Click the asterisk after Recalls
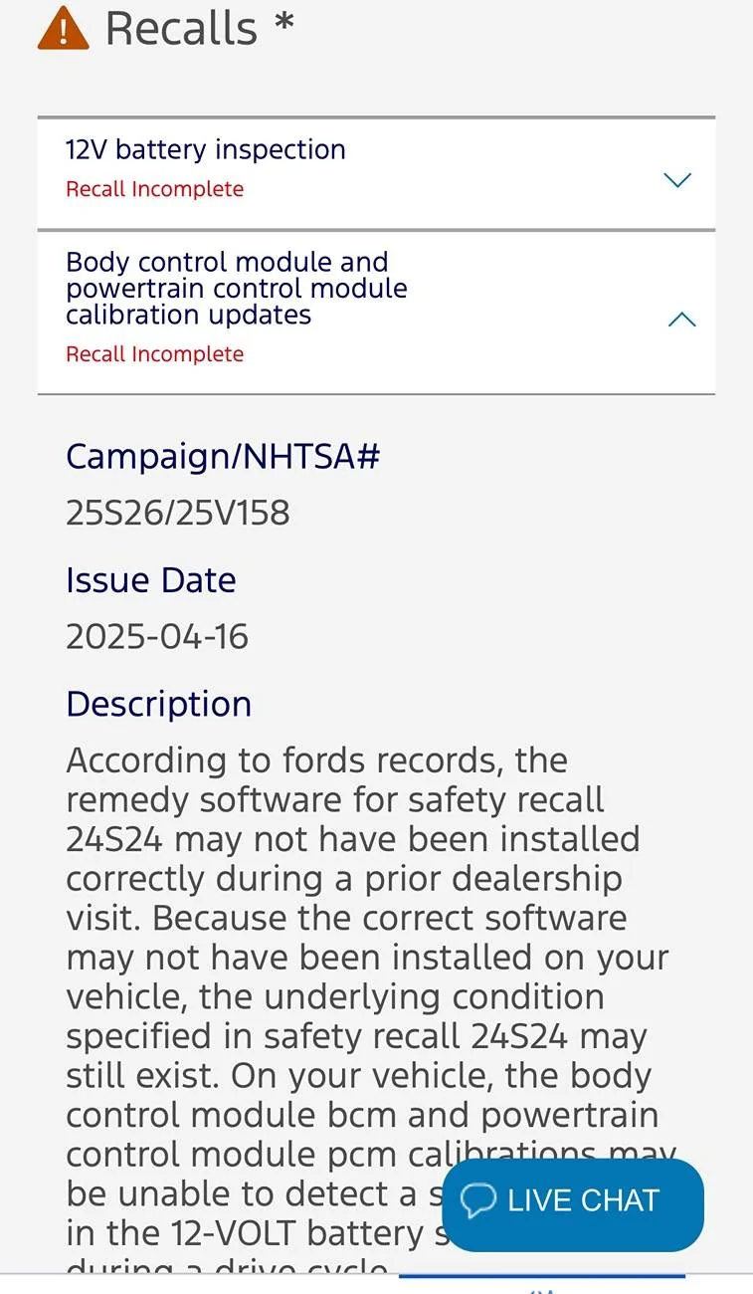Image resolution: width=753 pixels, height=1294 pixels. 284,24
